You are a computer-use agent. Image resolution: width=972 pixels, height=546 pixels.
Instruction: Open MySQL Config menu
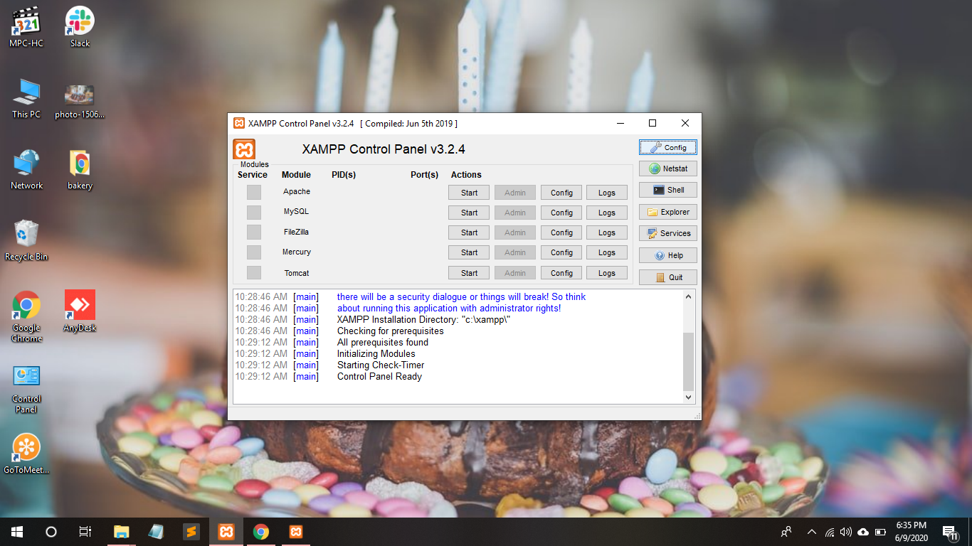(x=561, y=213)
